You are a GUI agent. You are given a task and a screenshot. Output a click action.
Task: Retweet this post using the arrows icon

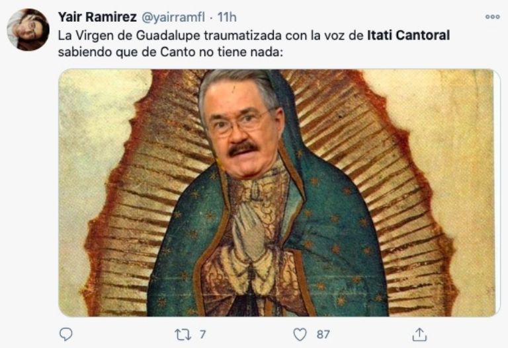pyautogui.click(x=183, y=334)
